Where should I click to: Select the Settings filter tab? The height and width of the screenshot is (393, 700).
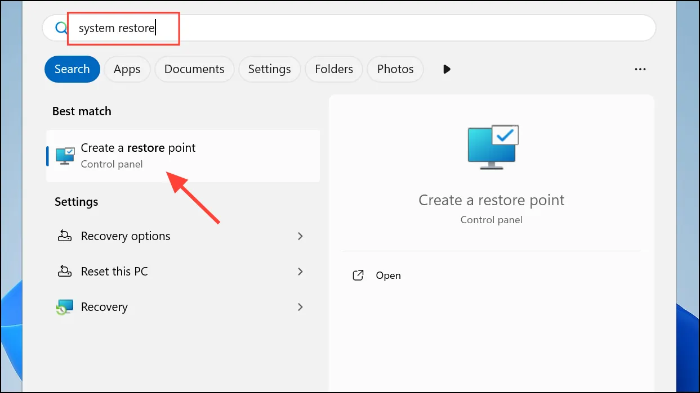coord(269,69)
